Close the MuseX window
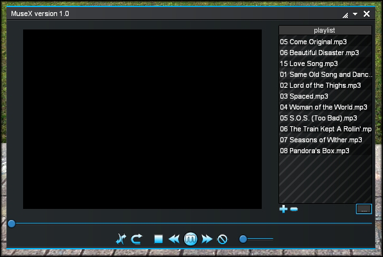This screenshot has height=257, width=383. pos(366,14)
